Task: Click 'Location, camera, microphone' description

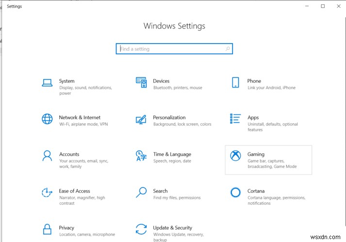Action: coord(87,235)
